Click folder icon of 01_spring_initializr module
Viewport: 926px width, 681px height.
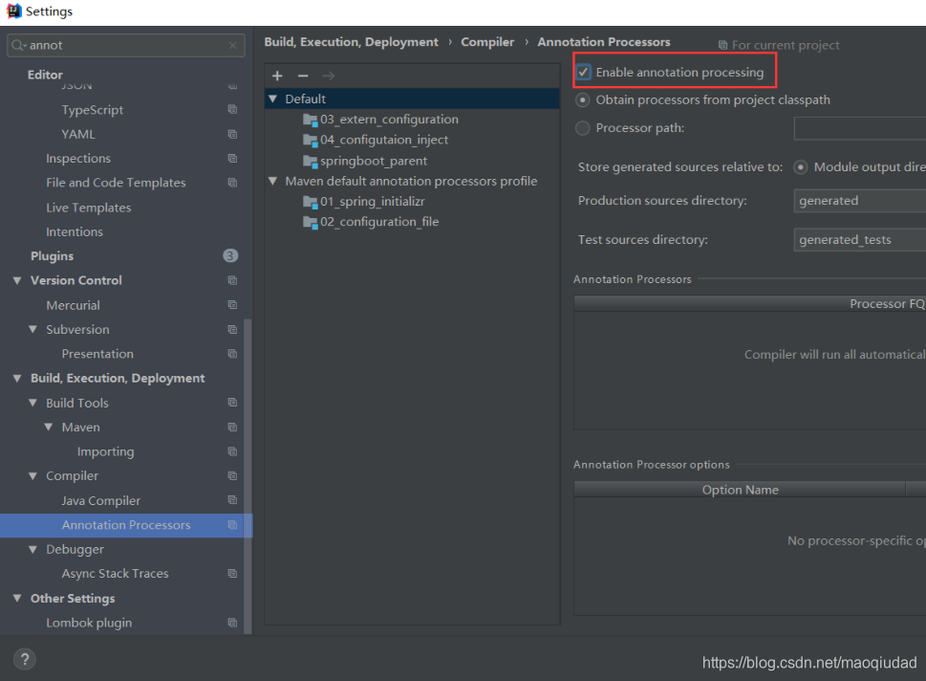(311, 202)
